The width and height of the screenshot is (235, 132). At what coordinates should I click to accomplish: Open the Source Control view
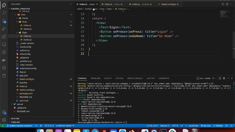coord(4,21)
